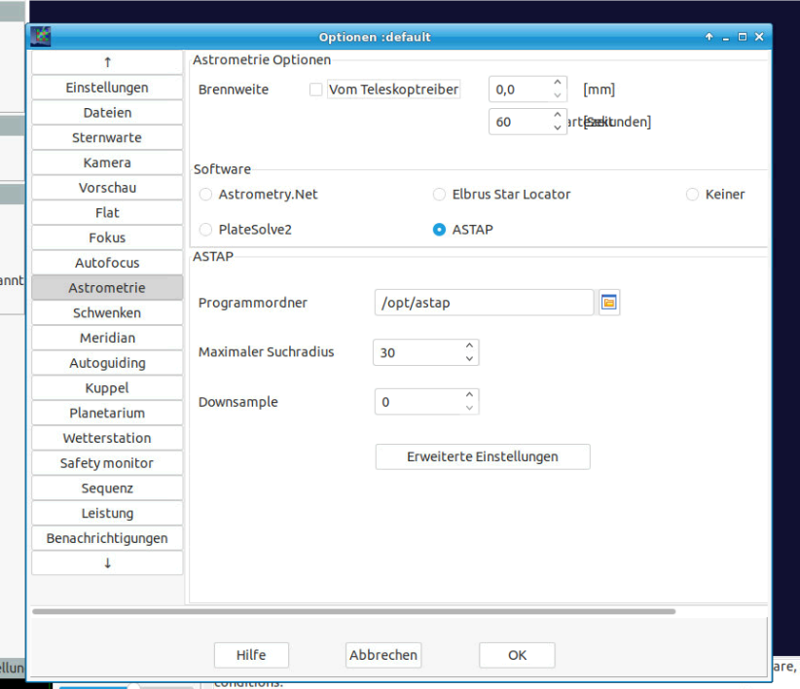Go to Flat options page
Viewport: 800px width, 689px height.
[107, 213]
